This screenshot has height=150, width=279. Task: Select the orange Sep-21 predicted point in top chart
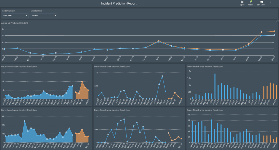click(x=261, y=32)
